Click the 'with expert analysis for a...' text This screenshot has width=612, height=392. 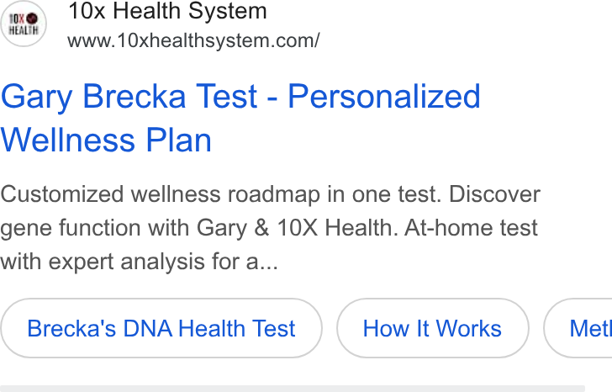[x=139, y=262]
